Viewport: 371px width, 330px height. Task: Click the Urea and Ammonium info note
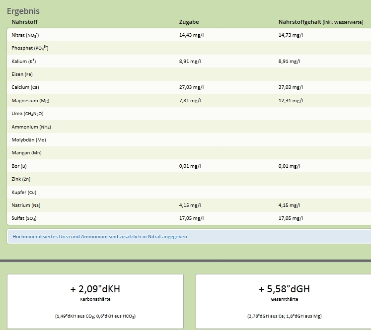[100, 237]
